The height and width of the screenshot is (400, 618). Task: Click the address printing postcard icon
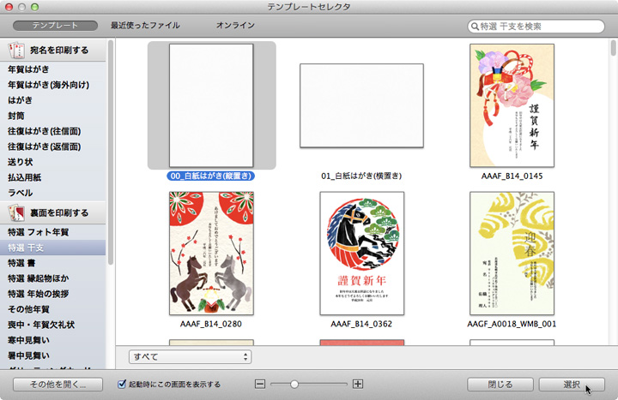tap(16, 51)
